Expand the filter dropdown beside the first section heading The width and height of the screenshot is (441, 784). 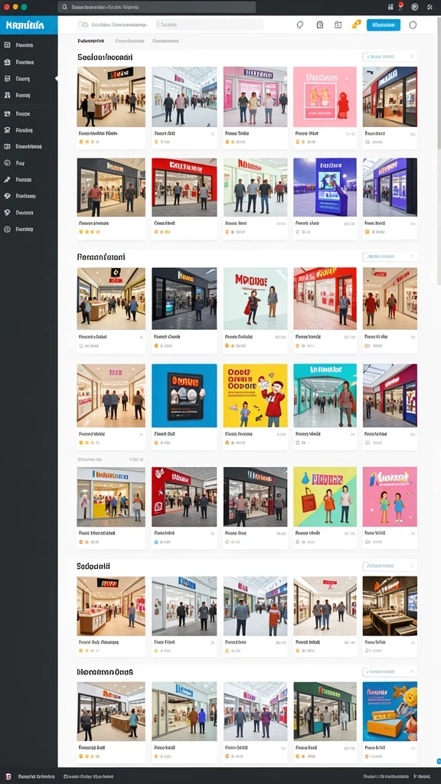(x=389, y=57)
